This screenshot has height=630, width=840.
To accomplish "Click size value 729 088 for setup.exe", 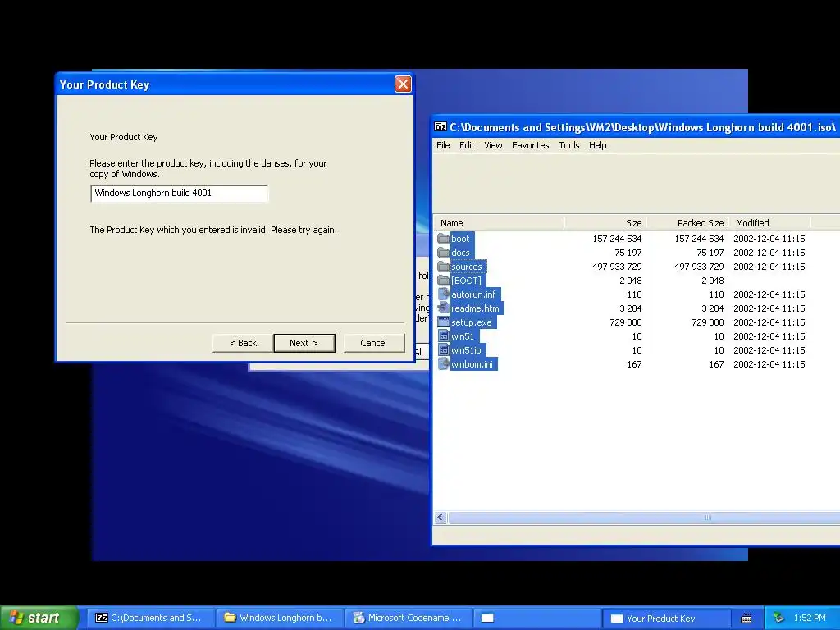I will click(x=626, y=322).
